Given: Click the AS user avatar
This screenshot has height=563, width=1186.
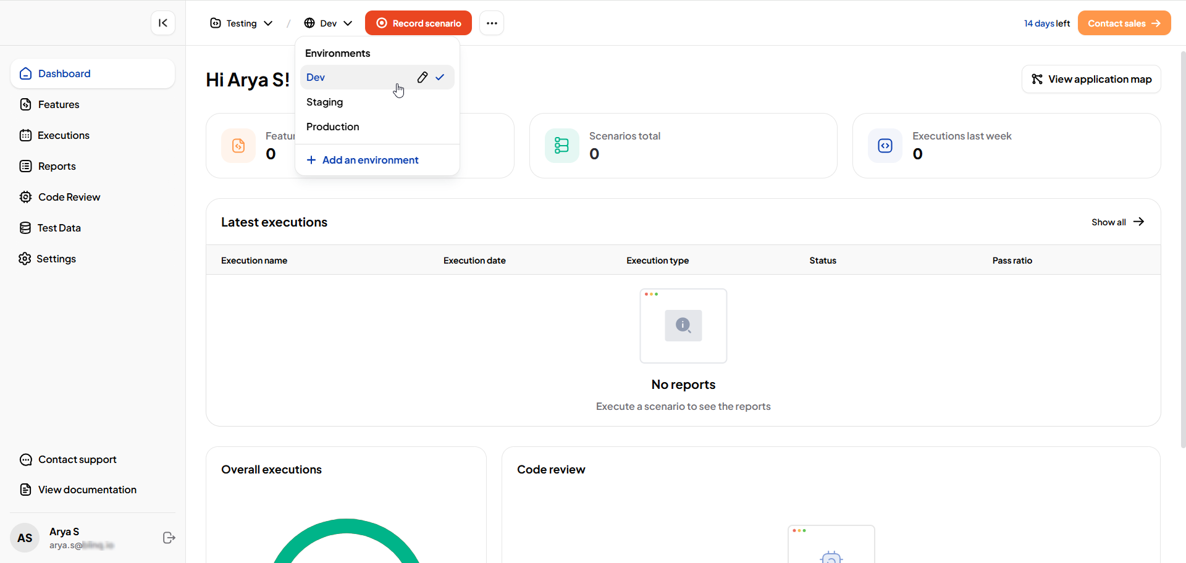Looking at the screenshot, I should [x=25, y=538].
